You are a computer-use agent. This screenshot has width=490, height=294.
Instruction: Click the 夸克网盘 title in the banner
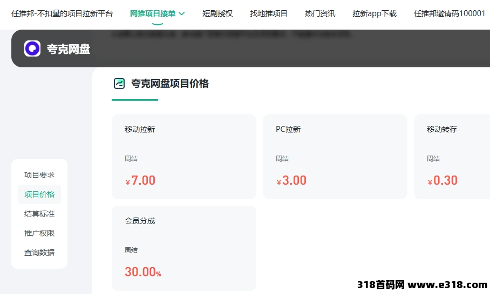[x=69, y=49]
